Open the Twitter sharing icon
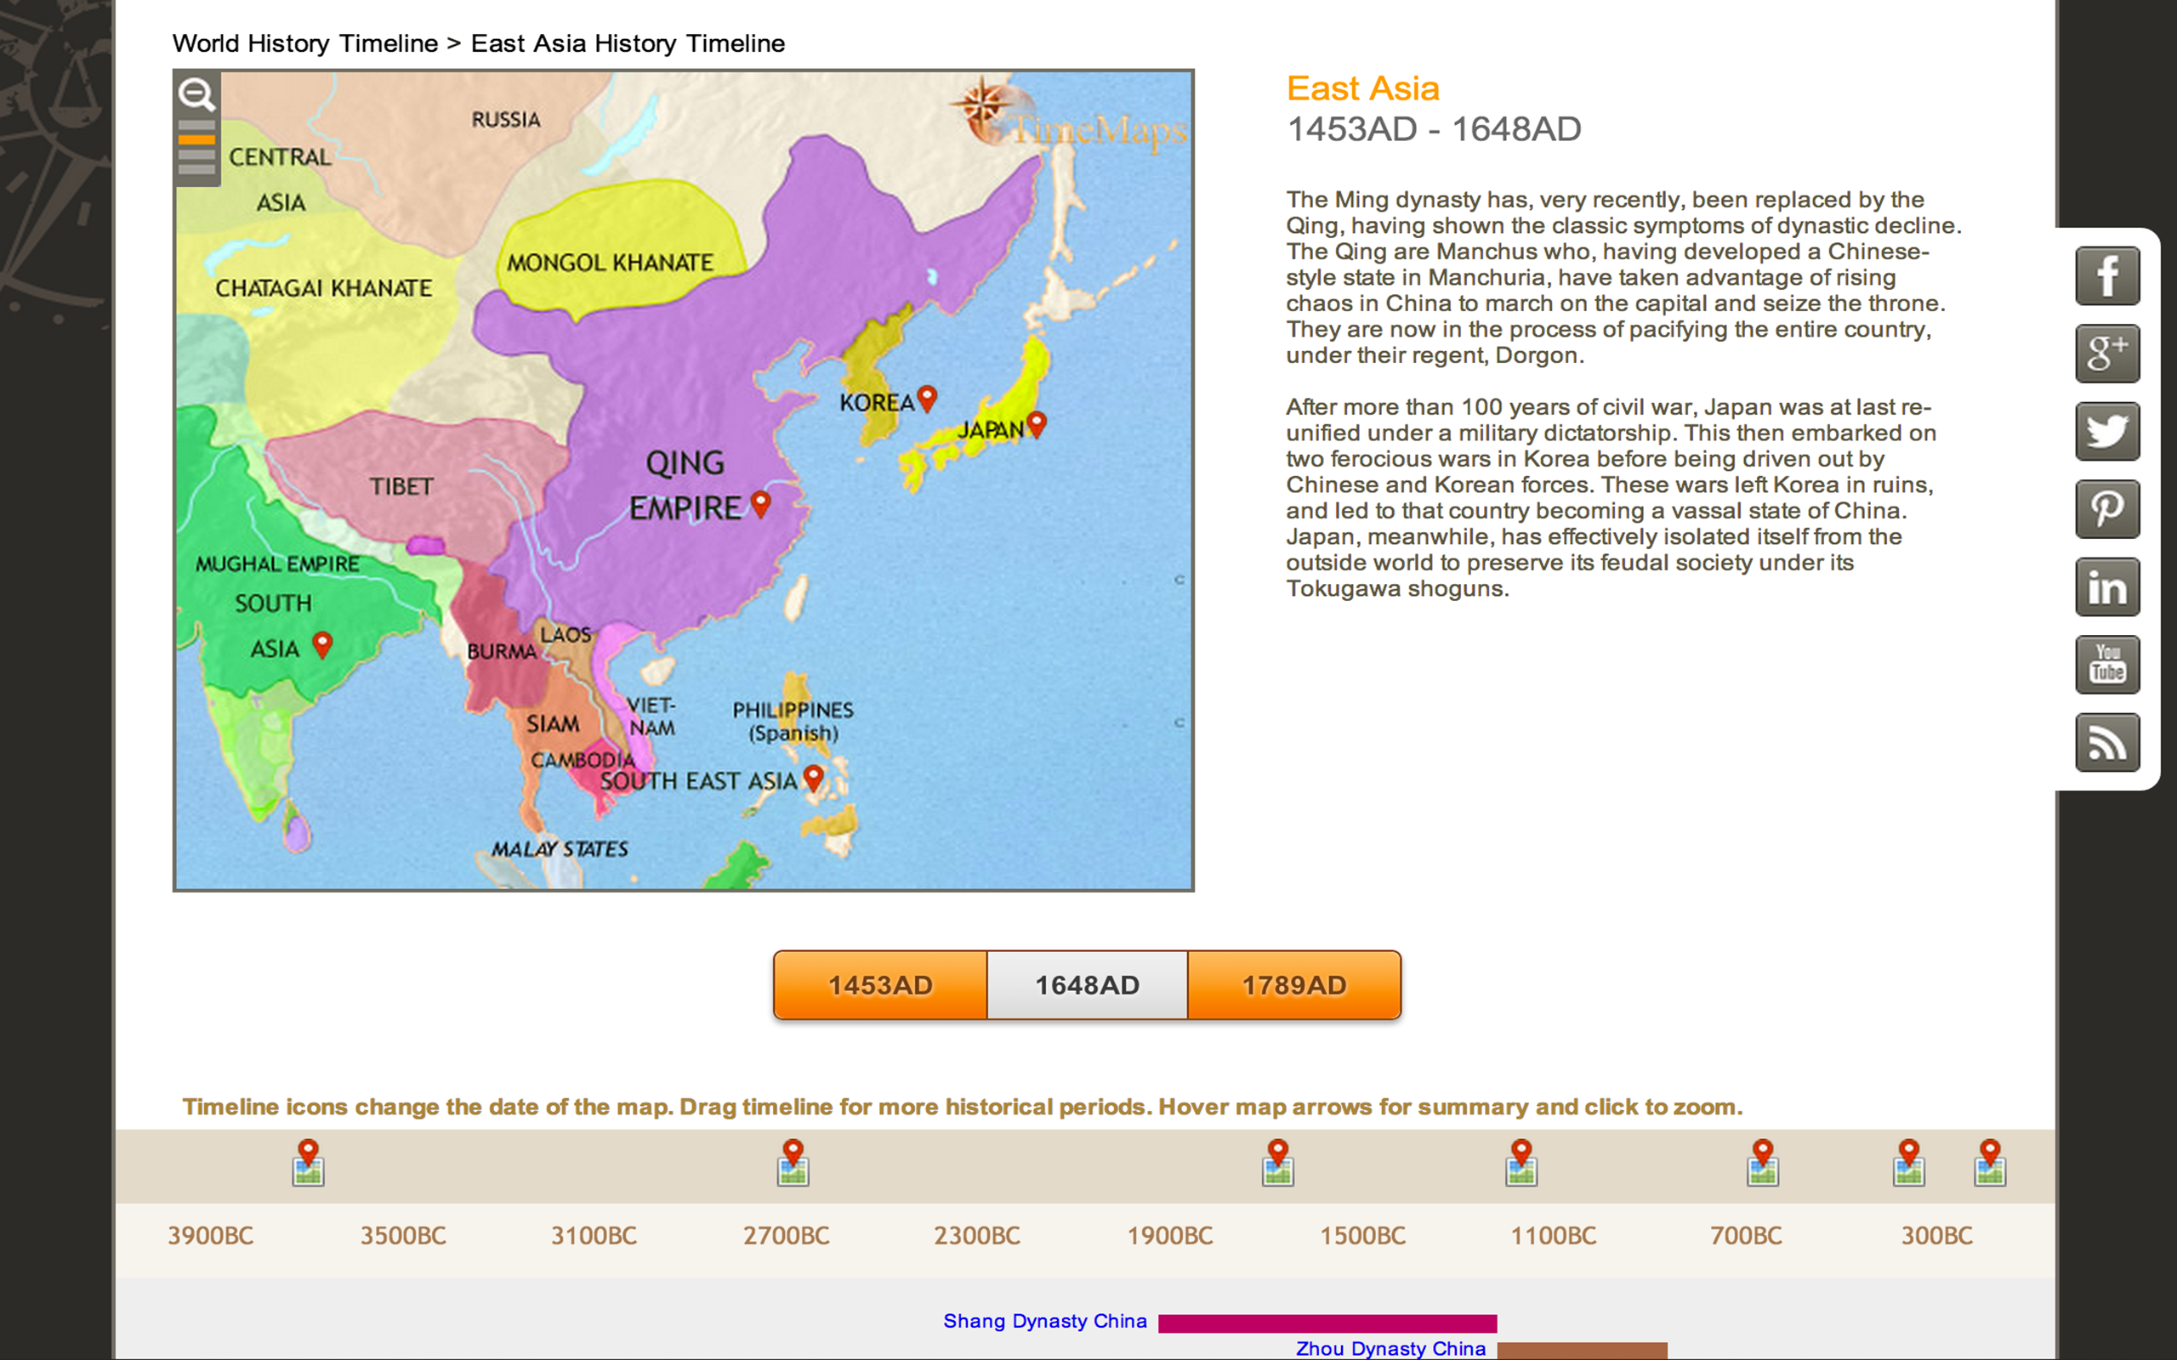 pyautogui.click(x=2108, y=430)
